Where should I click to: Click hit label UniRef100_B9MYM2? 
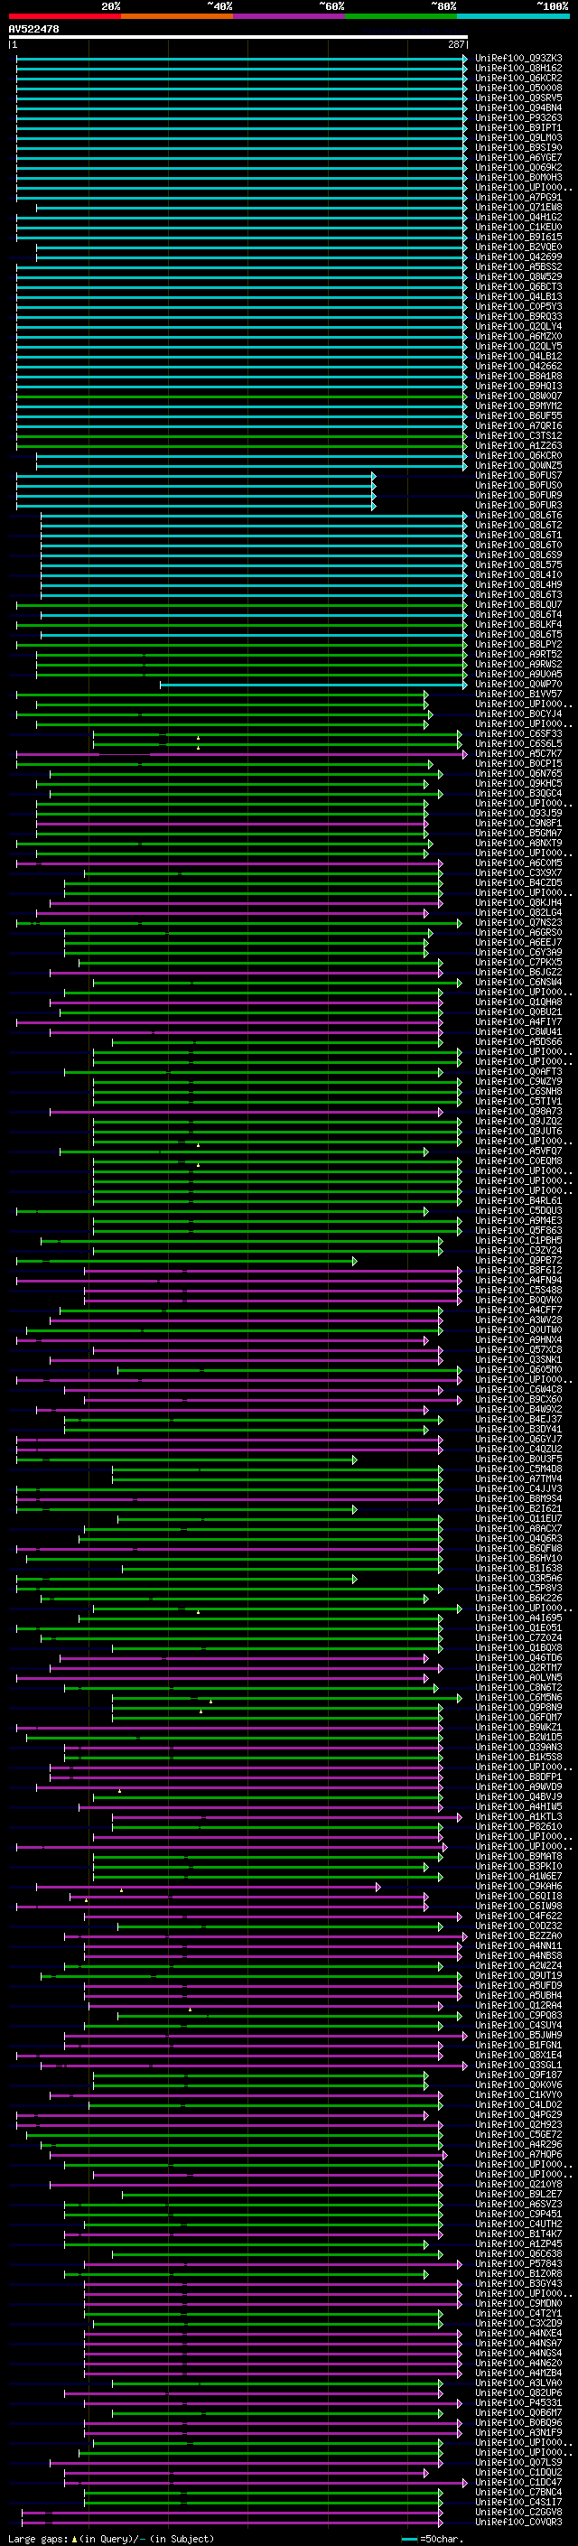point(518,406)
